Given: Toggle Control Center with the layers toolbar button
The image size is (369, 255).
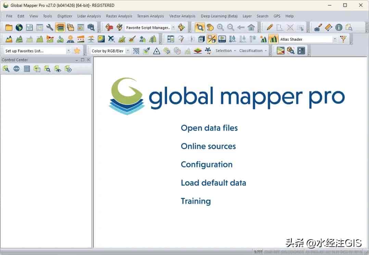Looking at the screenshot, I should (60, 27).
